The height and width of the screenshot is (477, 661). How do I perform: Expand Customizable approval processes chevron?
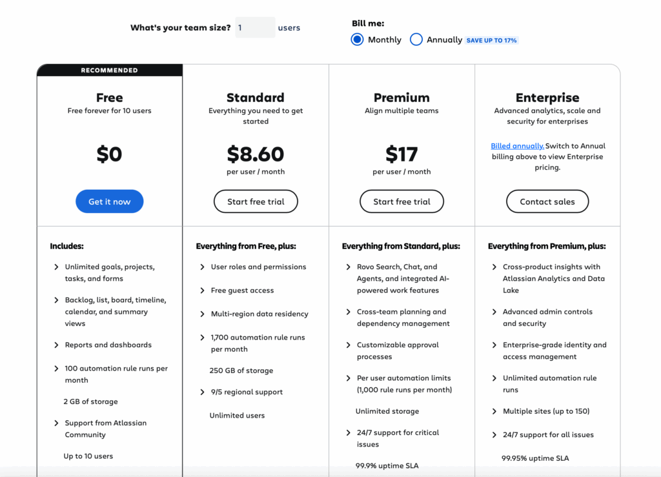(x=348, y=345)
